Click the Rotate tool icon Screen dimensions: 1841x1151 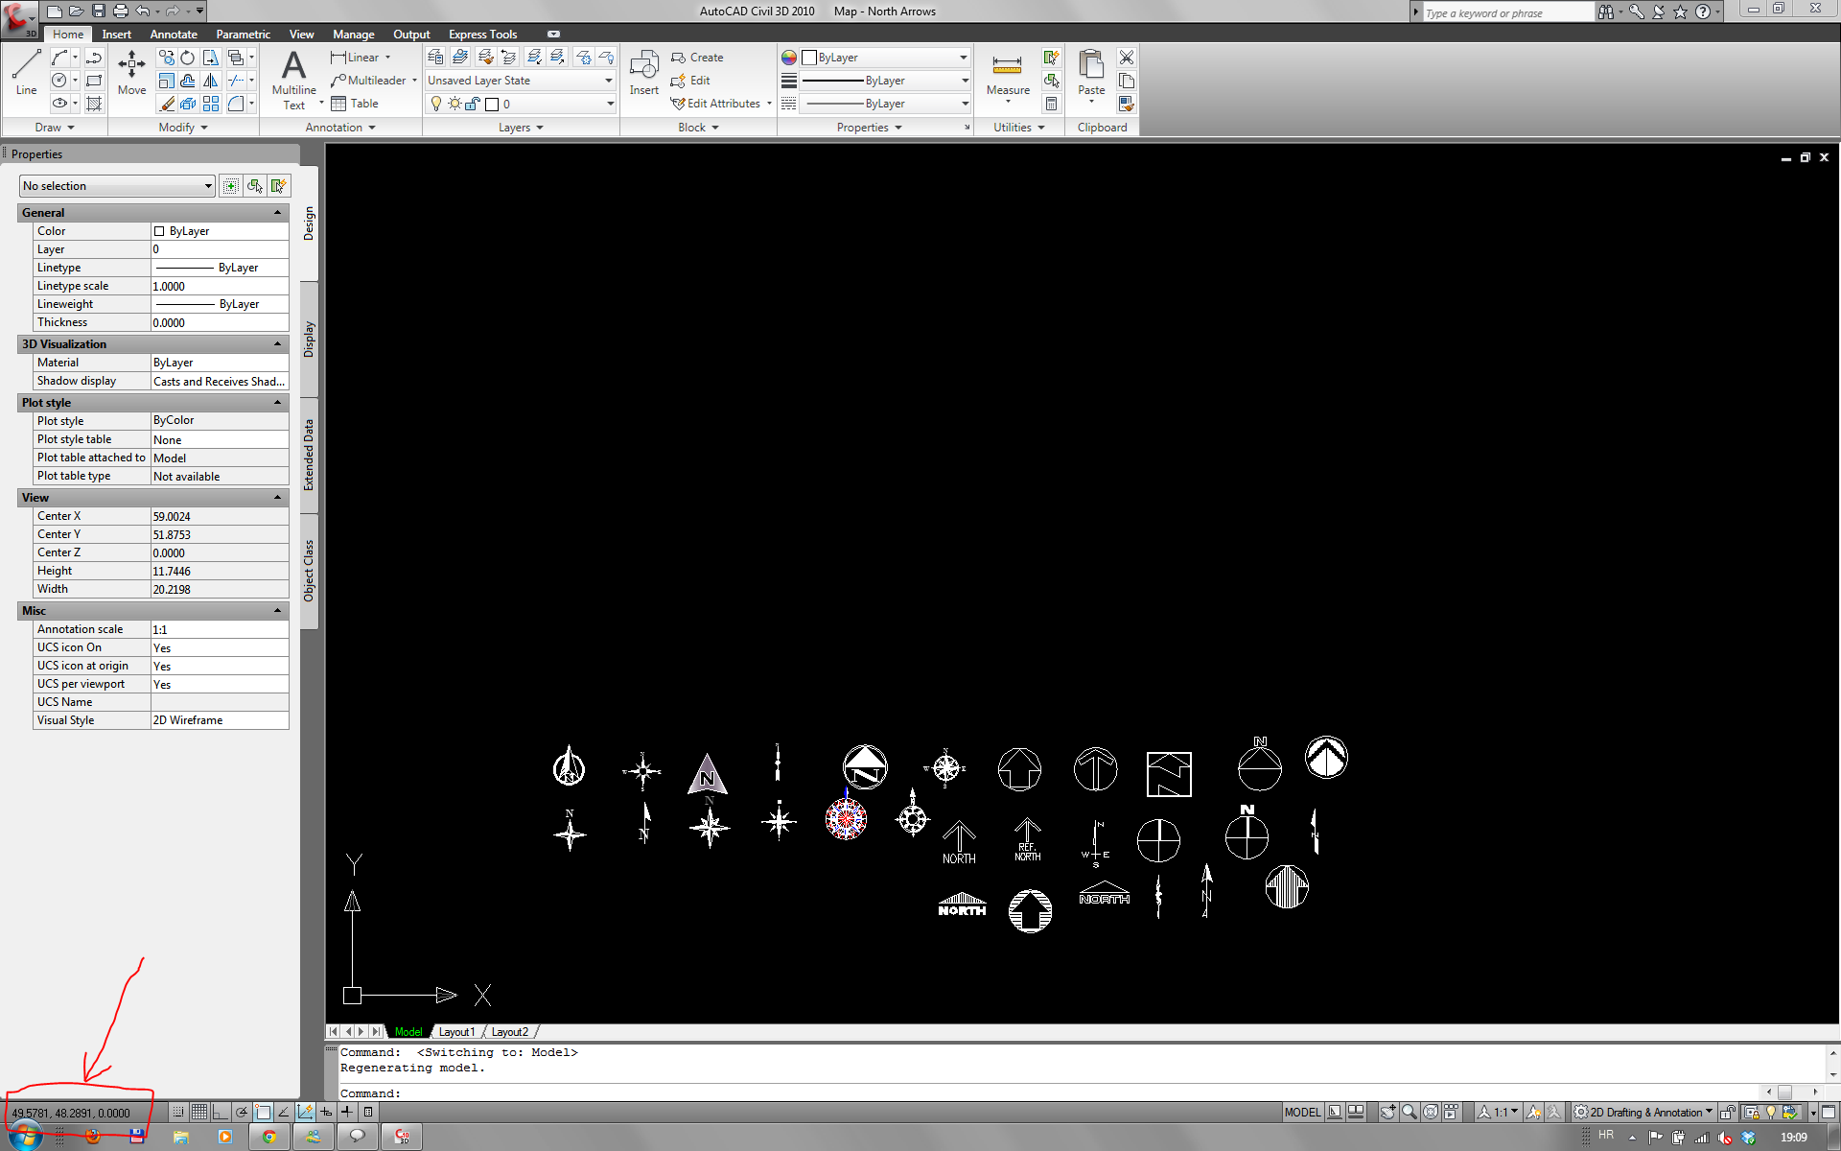[x=188, y=58]
